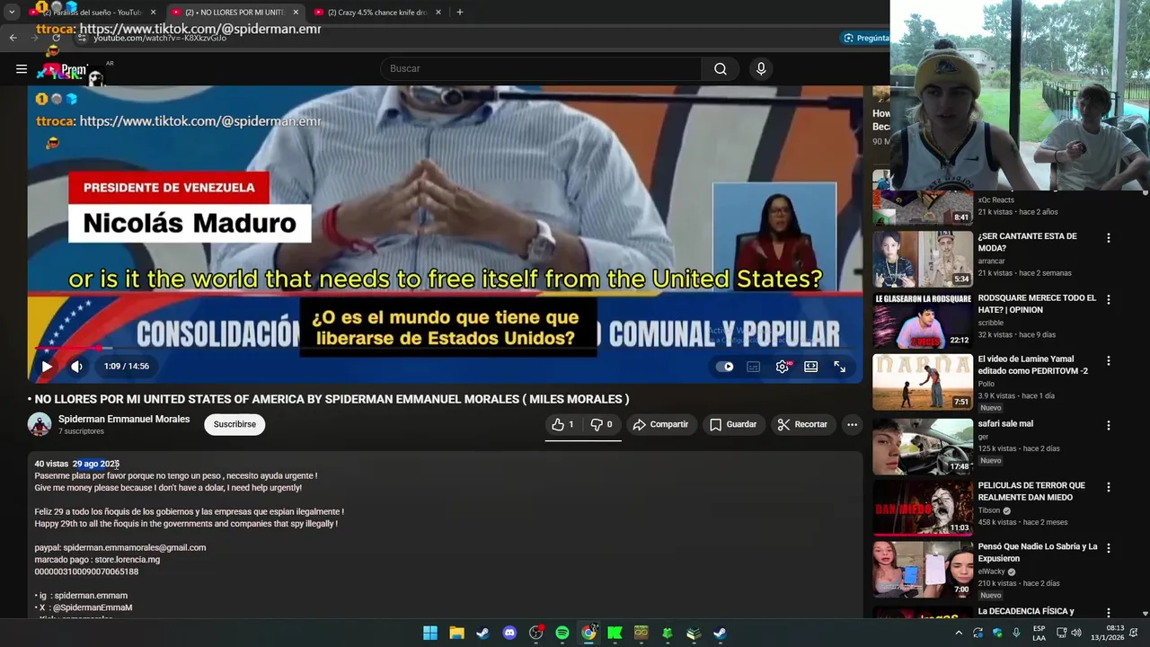Image resolution: width=1150 pixels, height=647 pixels.
Task: Click paypal email line in description
Action: (x=120, y=547)
